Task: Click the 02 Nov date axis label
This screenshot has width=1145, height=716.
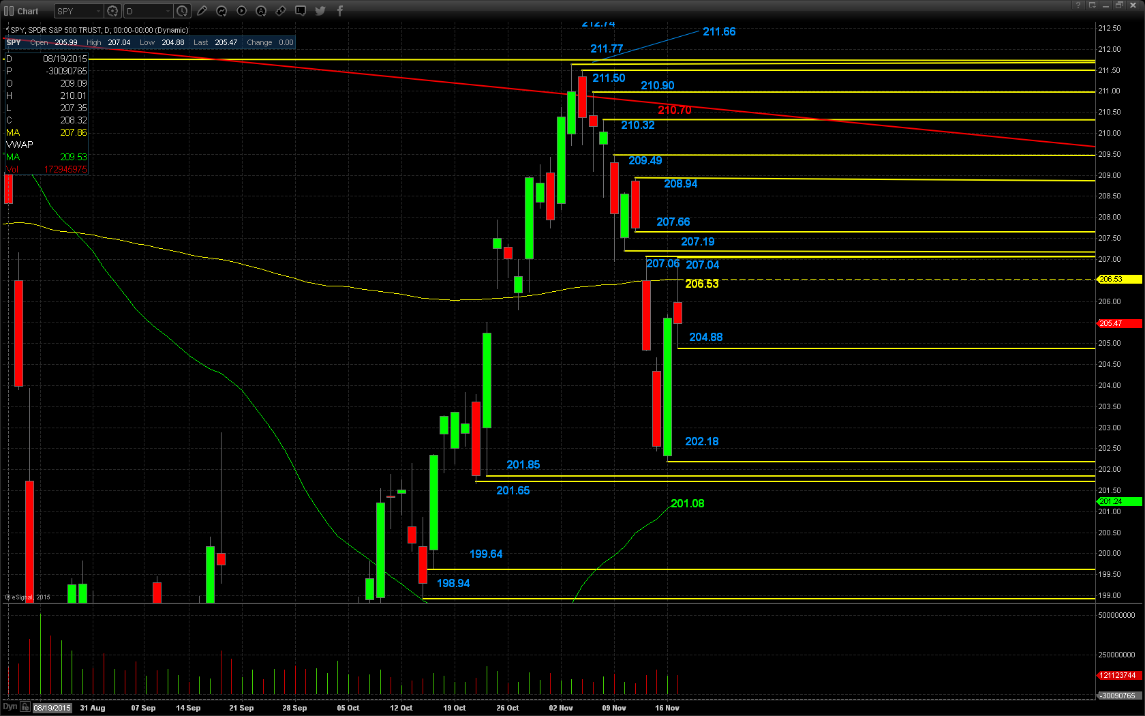Action: [x=561, y=708]
